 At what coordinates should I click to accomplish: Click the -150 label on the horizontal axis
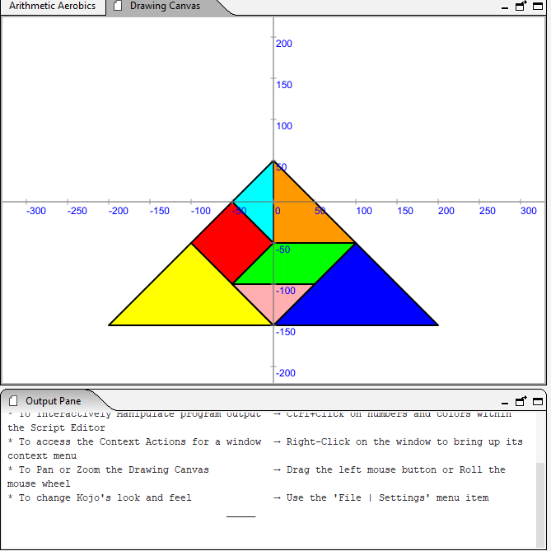159,211
